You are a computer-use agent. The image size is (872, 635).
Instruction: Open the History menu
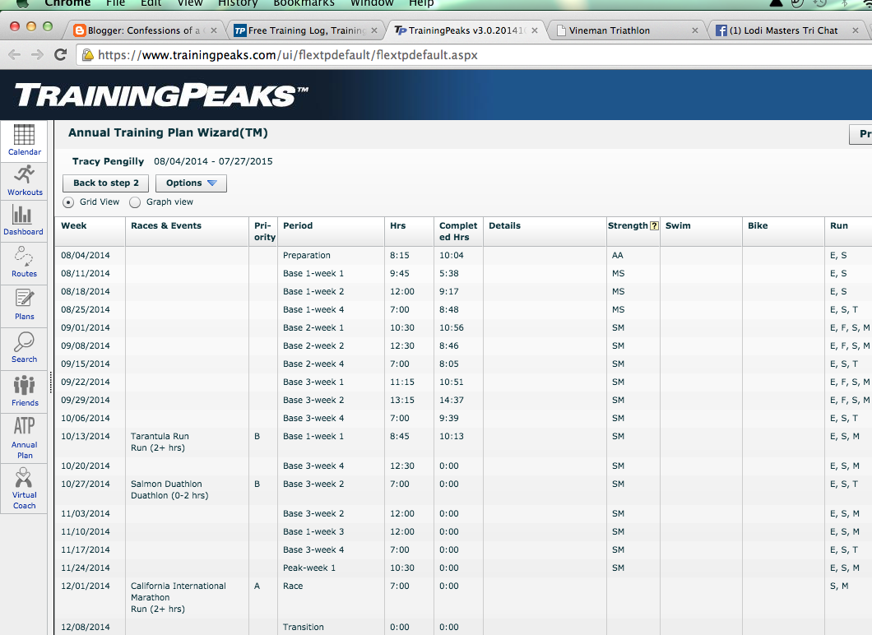(x=238, y=3)
